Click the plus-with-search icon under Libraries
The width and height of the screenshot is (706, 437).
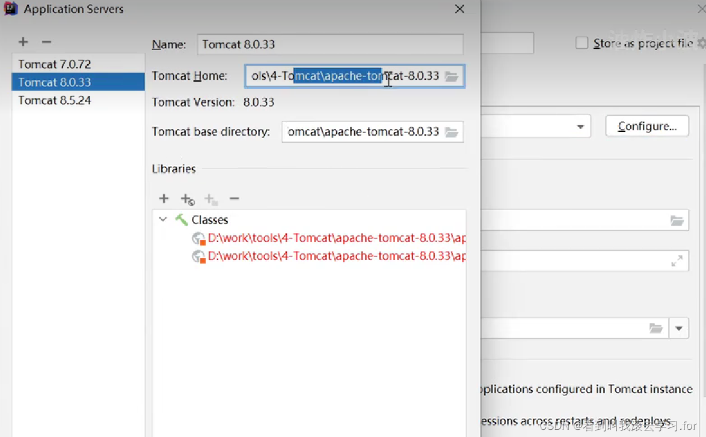[187, 199]
